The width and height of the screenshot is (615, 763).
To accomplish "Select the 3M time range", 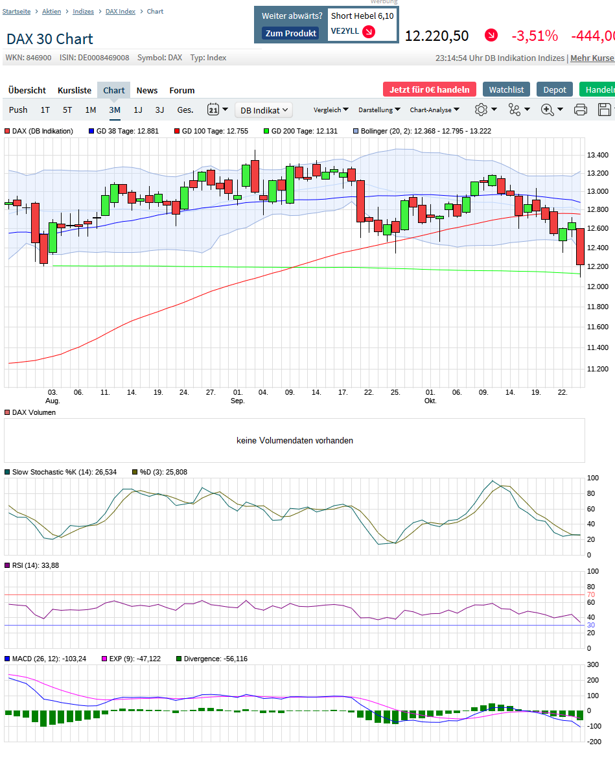I will [x=114, y=110].
